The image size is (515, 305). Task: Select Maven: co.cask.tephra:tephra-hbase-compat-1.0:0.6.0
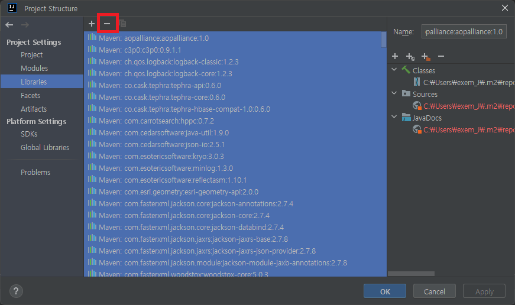235,109
